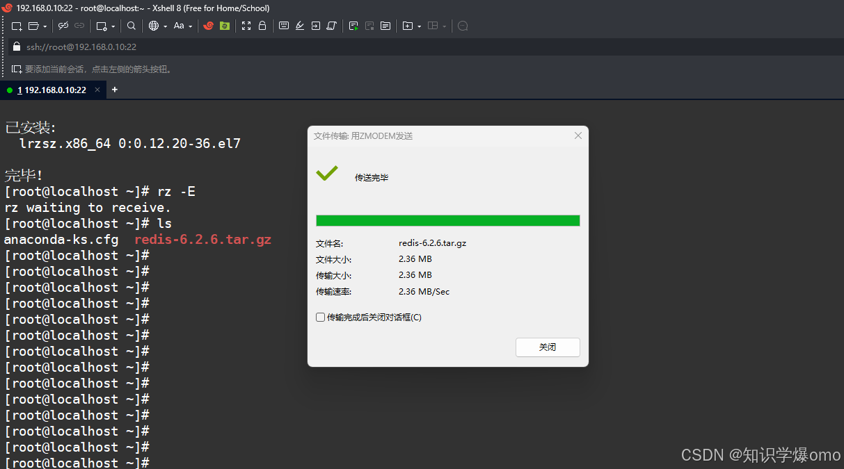The width and height of the screenshot is (844, 469).
Task: Click the run script play icon
Action: click(x=353, y=26)
